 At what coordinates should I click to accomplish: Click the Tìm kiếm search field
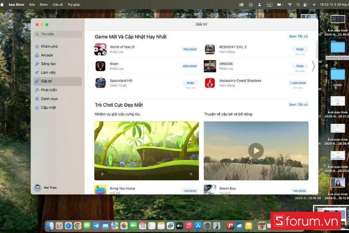[x=58, y=34]
